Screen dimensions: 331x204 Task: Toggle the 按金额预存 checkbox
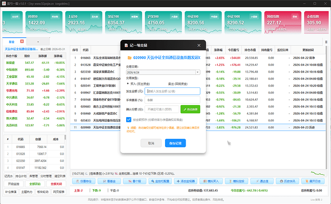[x=129, y=120]
